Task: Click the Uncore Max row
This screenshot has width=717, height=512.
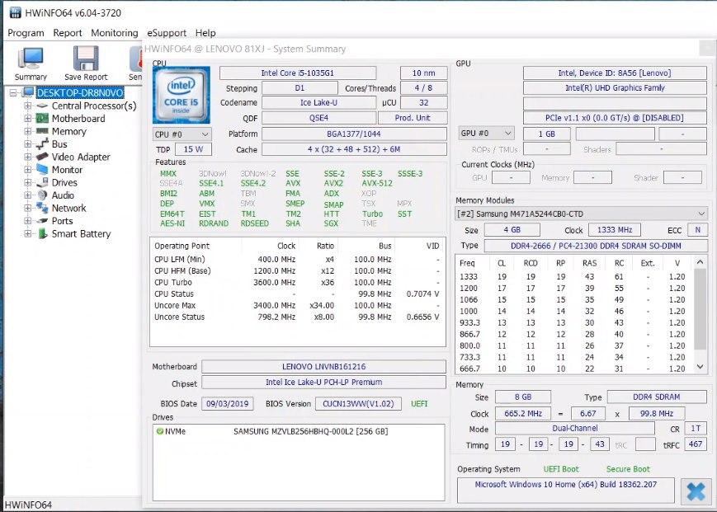Action: (297, 305)
